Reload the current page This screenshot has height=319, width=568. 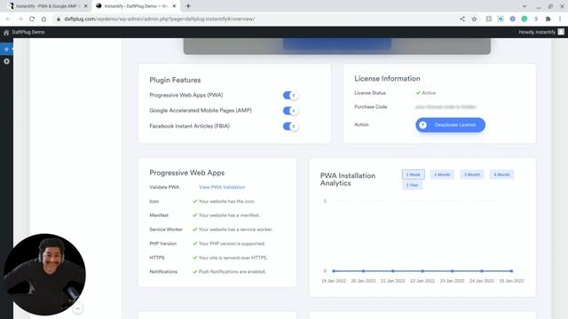point(32,19)
